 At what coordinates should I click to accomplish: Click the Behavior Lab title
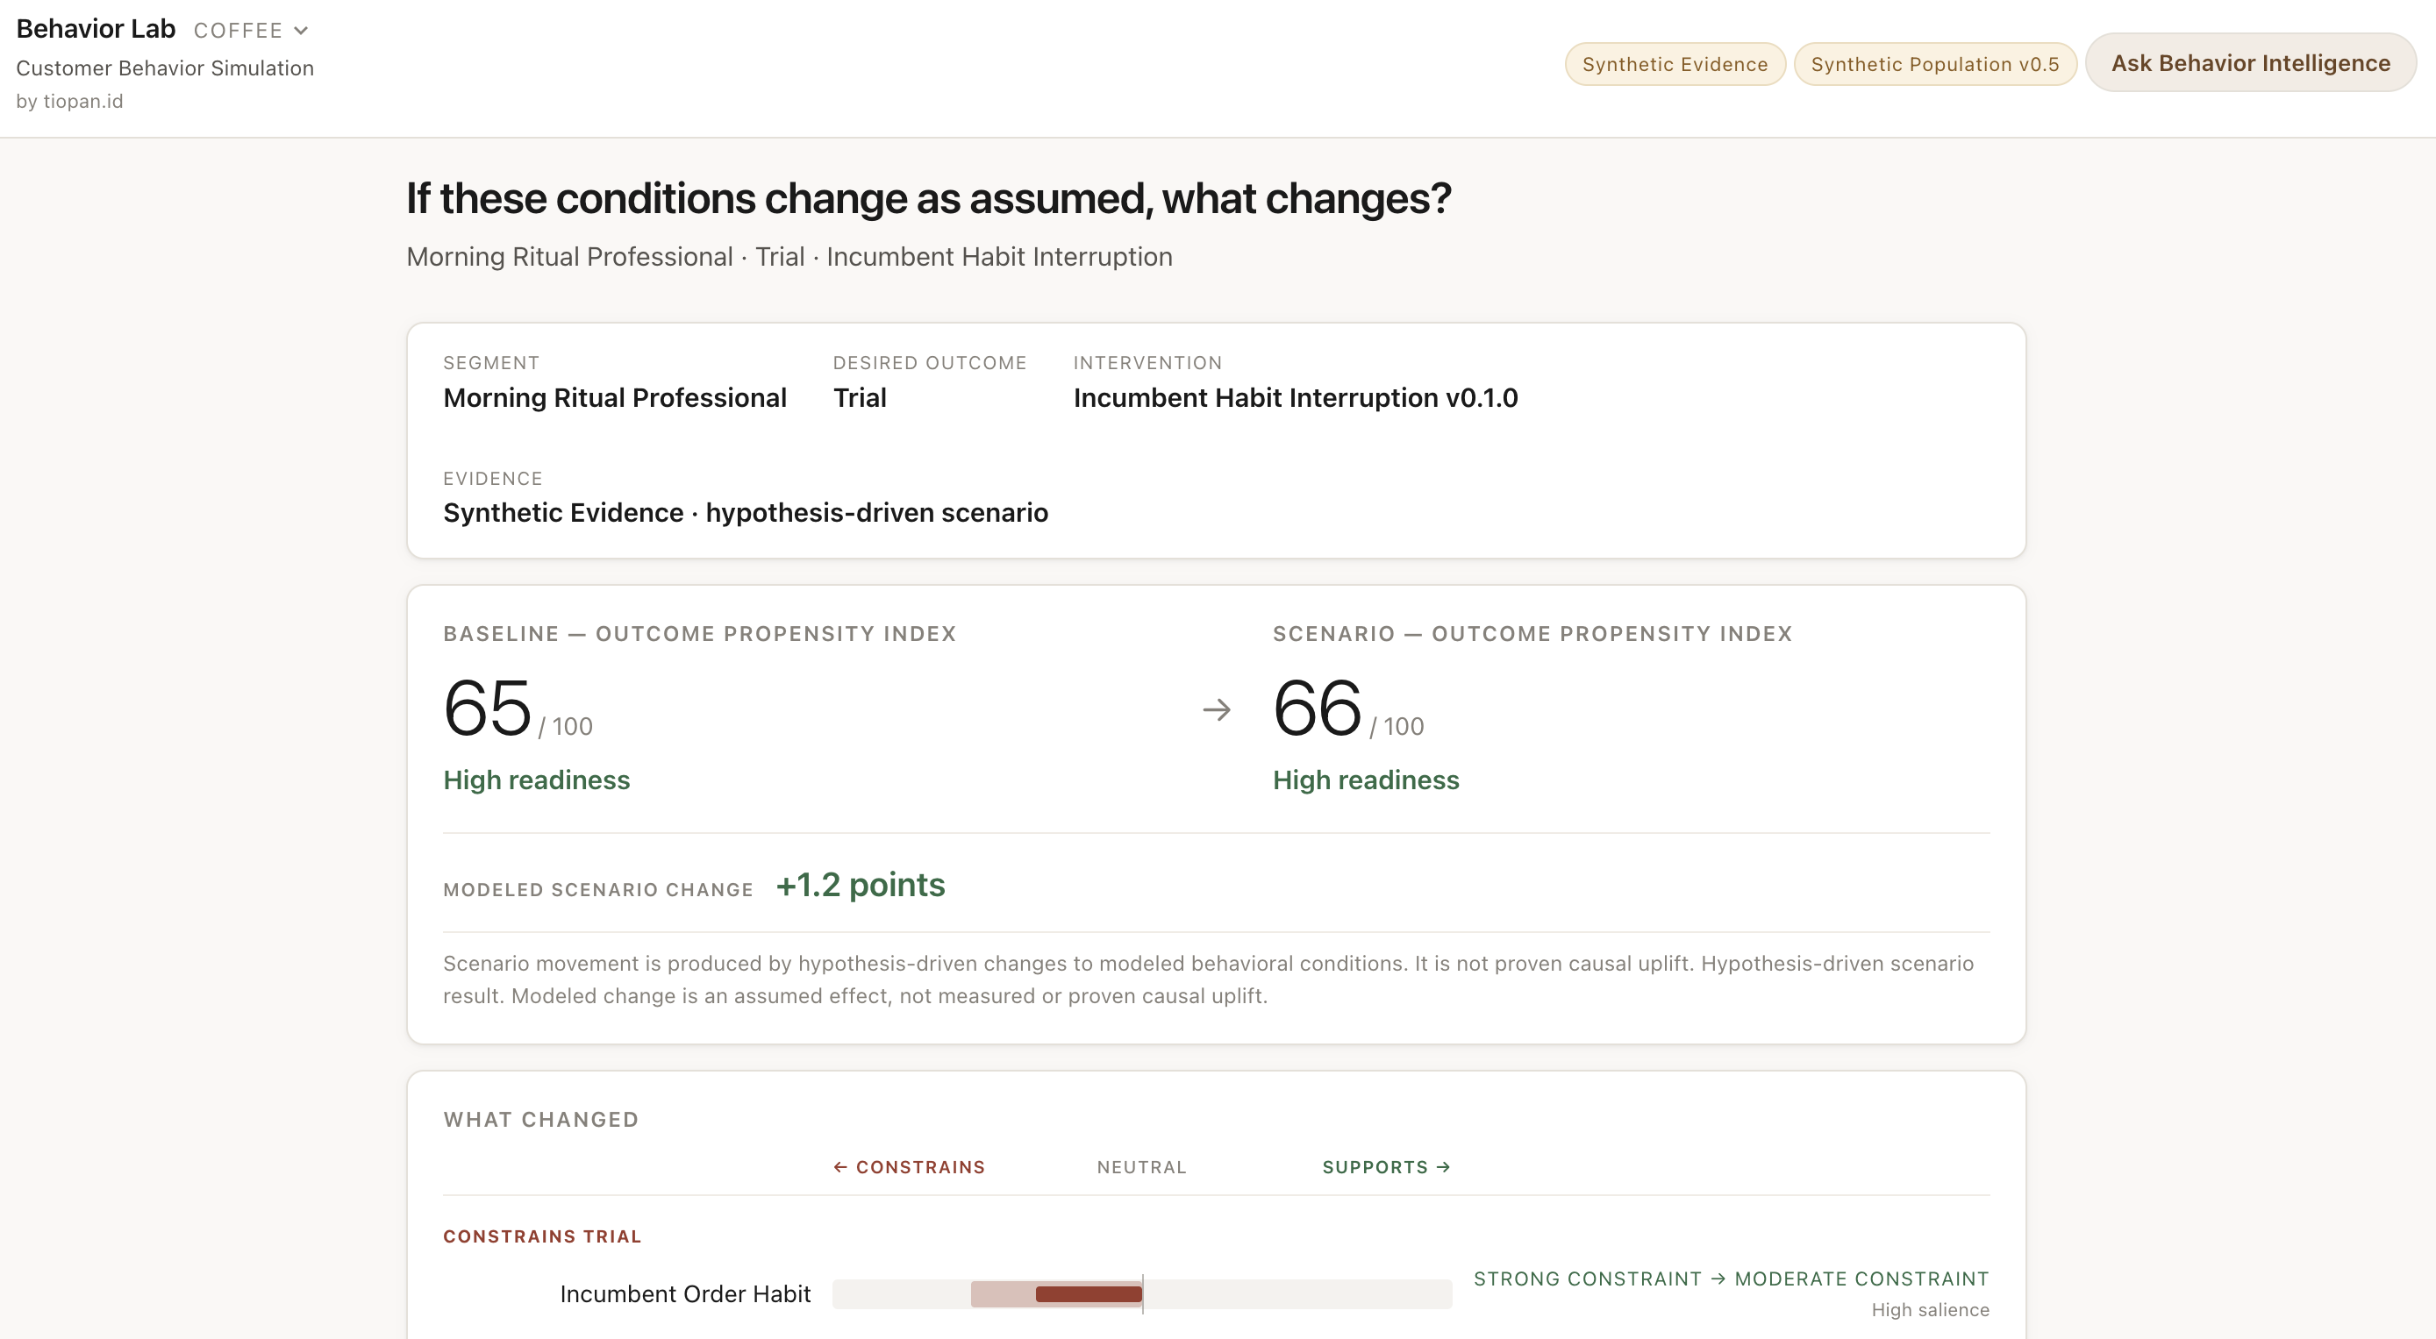[96, 29]
